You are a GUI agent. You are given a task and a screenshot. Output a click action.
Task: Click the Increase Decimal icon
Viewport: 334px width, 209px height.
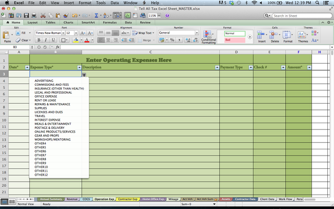188,40
